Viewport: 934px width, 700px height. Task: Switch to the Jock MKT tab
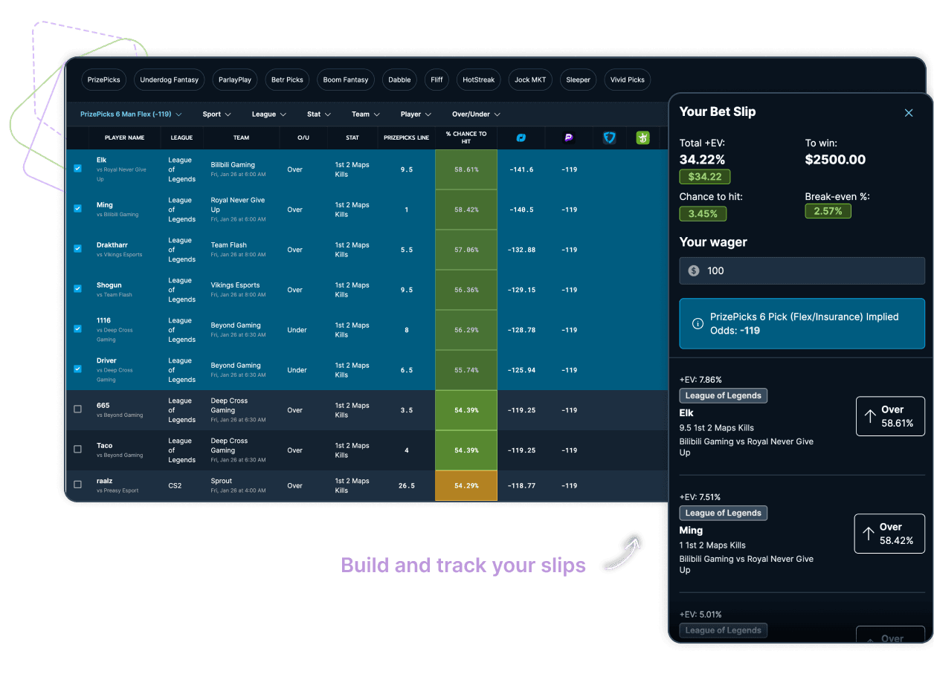click(530, 80)
